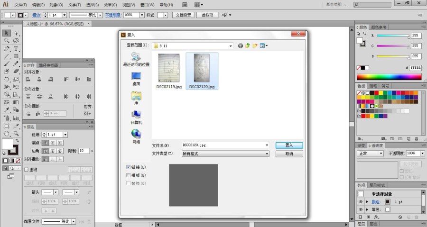Open the 文件(F) menu
The width and height of the screenshot is (427, 227).
[21, 5]
